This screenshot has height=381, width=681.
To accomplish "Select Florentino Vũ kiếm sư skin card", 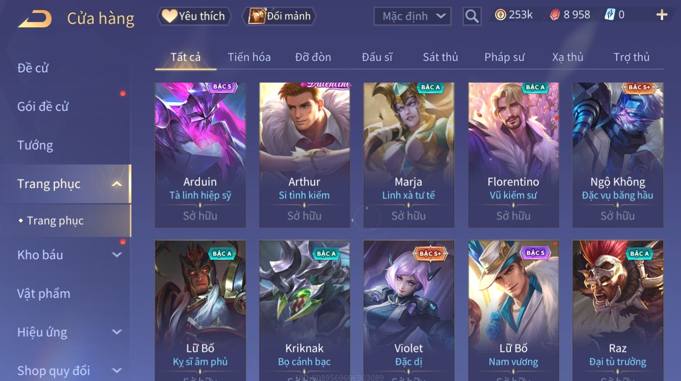I will point(514,155).
